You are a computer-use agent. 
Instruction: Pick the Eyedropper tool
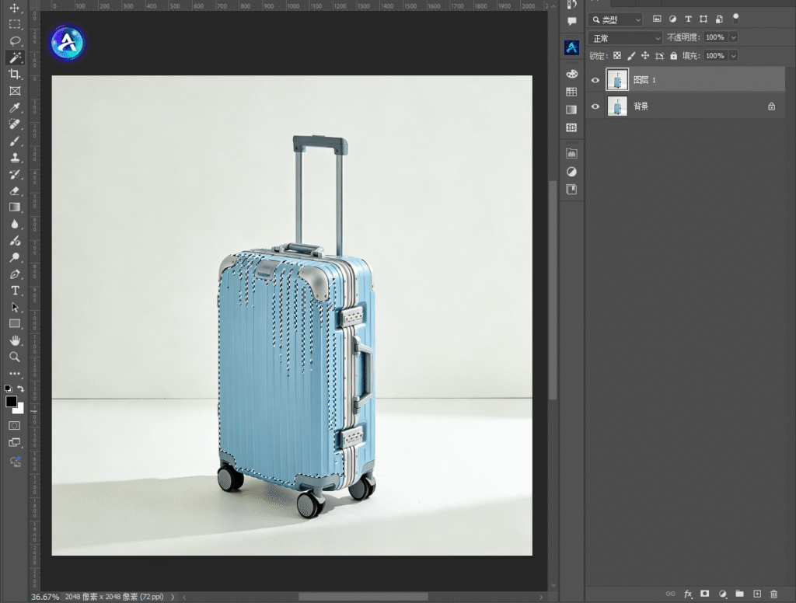coord(15,107)
